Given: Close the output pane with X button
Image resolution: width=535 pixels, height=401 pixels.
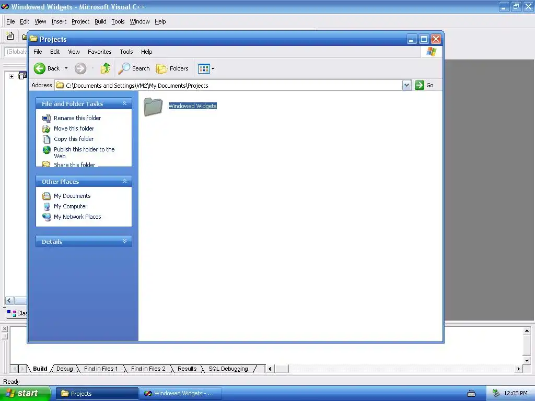Looking at the screenshot, I should coord(4,329).
